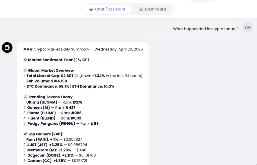Click the globe icon by Global Market Overview
This screenshot has height=165, width=257.
(25, 70)
